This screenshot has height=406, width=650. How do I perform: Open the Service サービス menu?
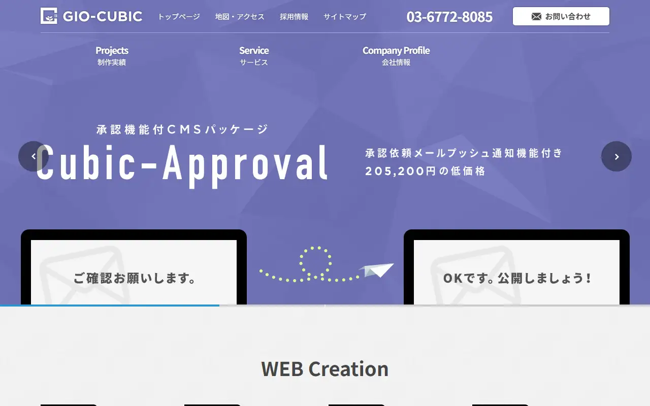(254, 56)
